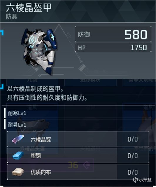The height and width of the screenshot is (187, 156).
Task: Click the blue 塑钢 material icon
Action: click(x=18, y=155)
